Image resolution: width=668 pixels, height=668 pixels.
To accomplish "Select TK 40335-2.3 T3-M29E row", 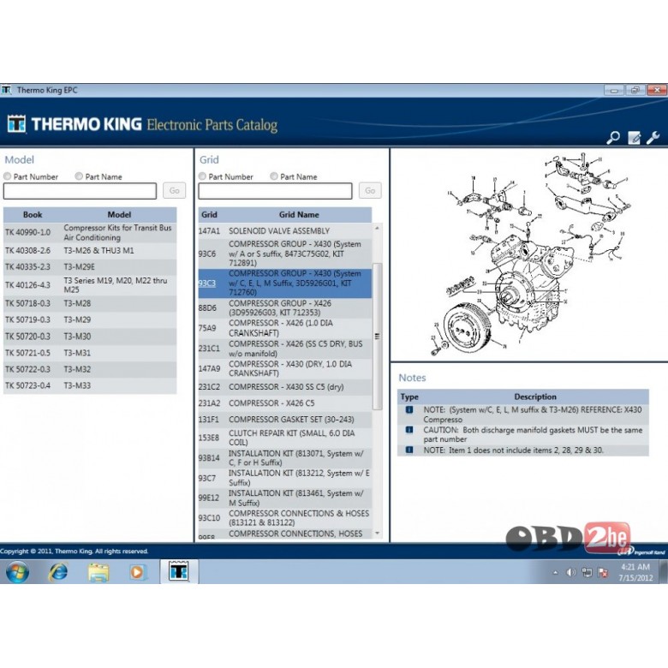I will pyautogui.click(x=90, y=267).
